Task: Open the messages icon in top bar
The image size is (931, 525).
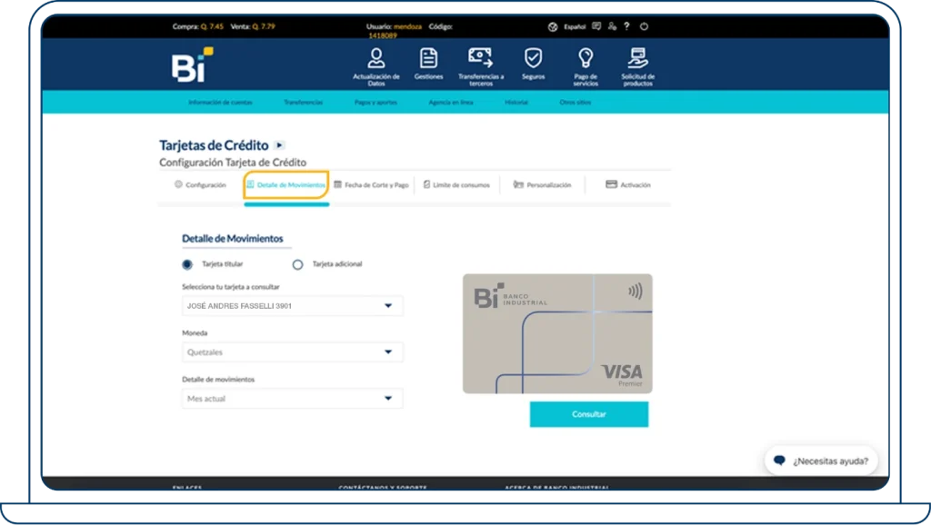Action: point(596,26)
